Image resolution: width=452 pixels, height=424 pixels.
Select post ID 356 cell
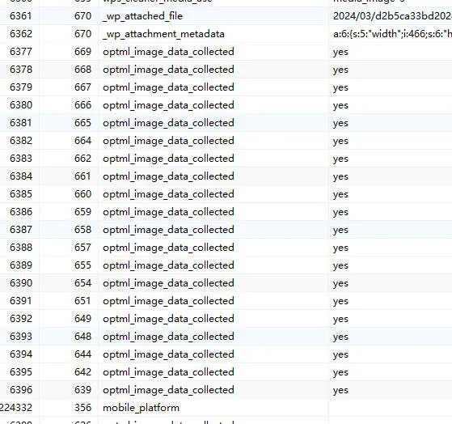coord(69,408)
